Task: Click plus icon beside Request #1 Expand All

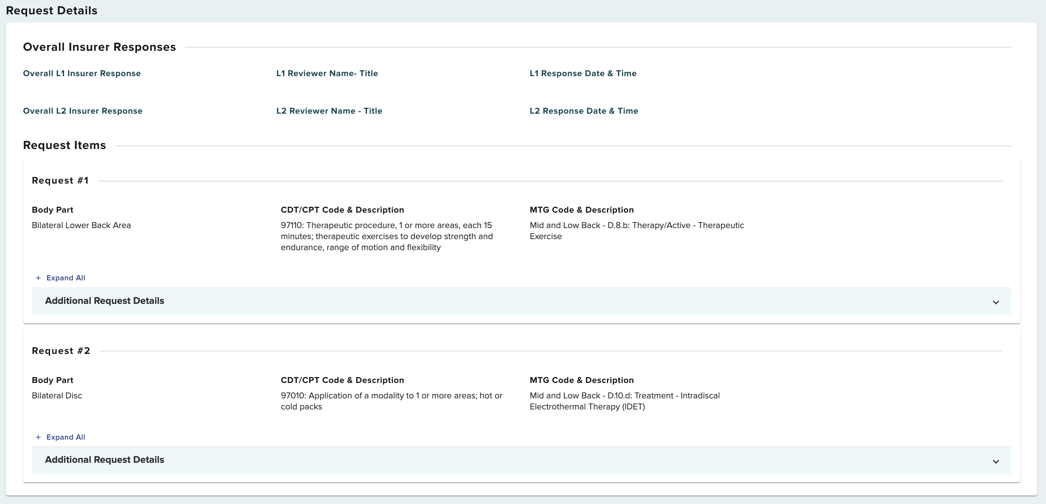Action: 38,278
